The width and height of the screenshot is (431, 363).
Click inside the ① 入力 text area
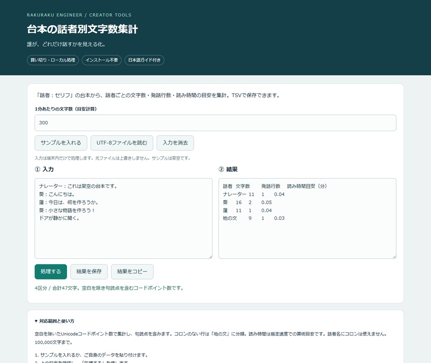tap(123, 218)
